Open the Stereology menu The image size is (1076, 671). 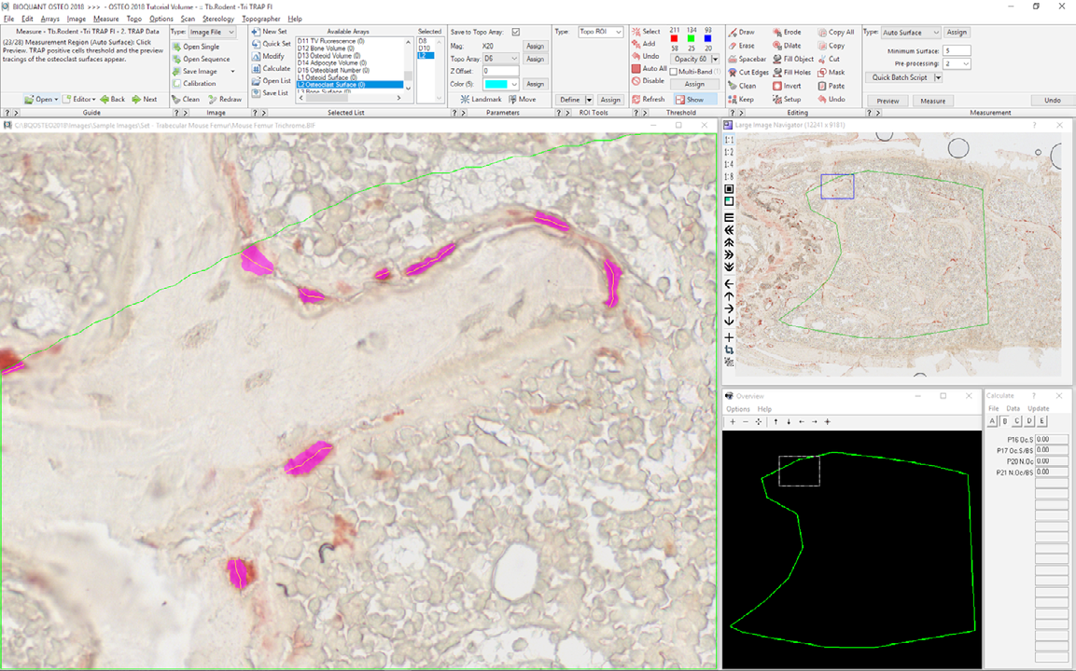[218, 19]
